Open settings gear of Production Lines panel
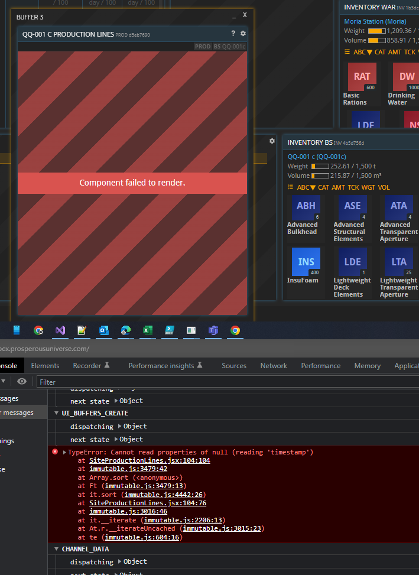Viewport: 419px width, 575px height. (x=243, y=33)
